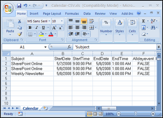
Task: Switch to the Page Layout tab
Action: pyautogui.click(x=52, y=14)
